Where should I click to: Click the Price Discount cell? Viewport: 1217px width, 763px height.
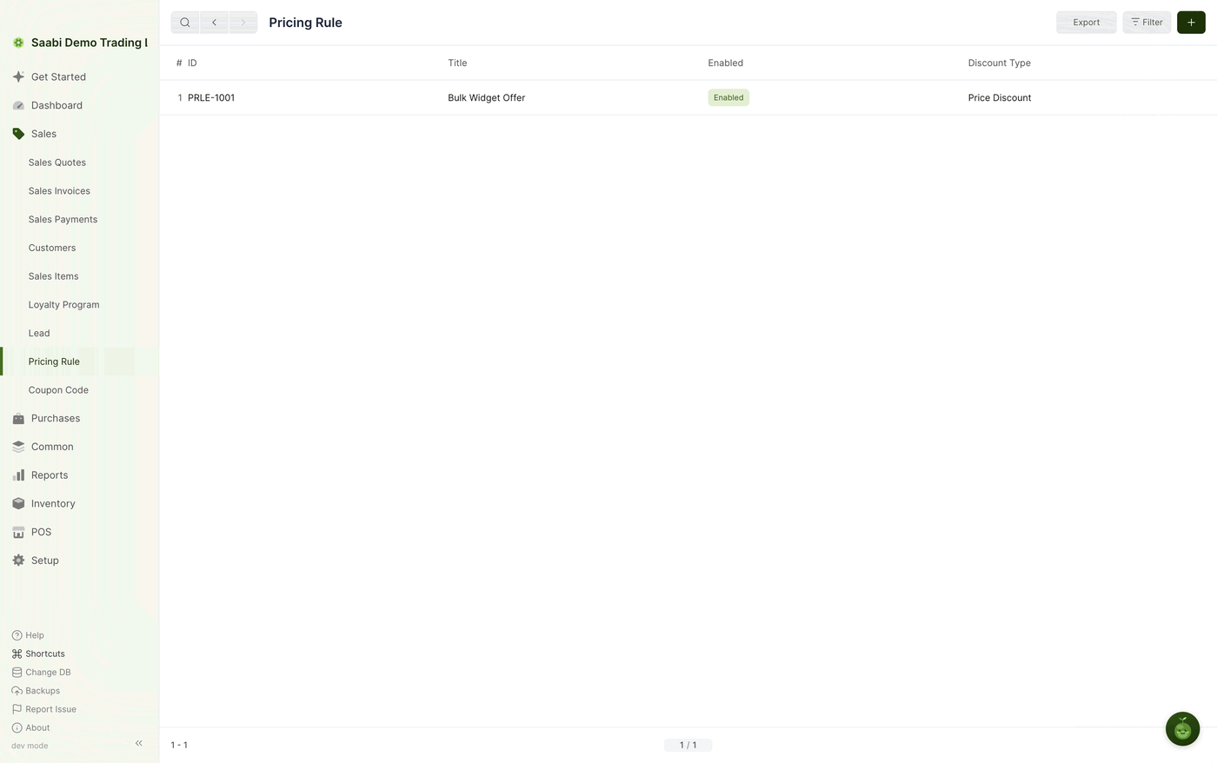(1000, 97)
